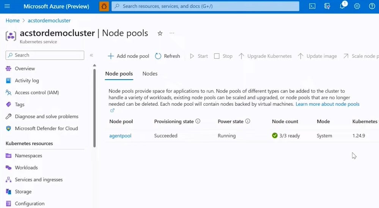Click the Scale node pool toolbar button
379x208 pixels.
click(x=361, y=56)
